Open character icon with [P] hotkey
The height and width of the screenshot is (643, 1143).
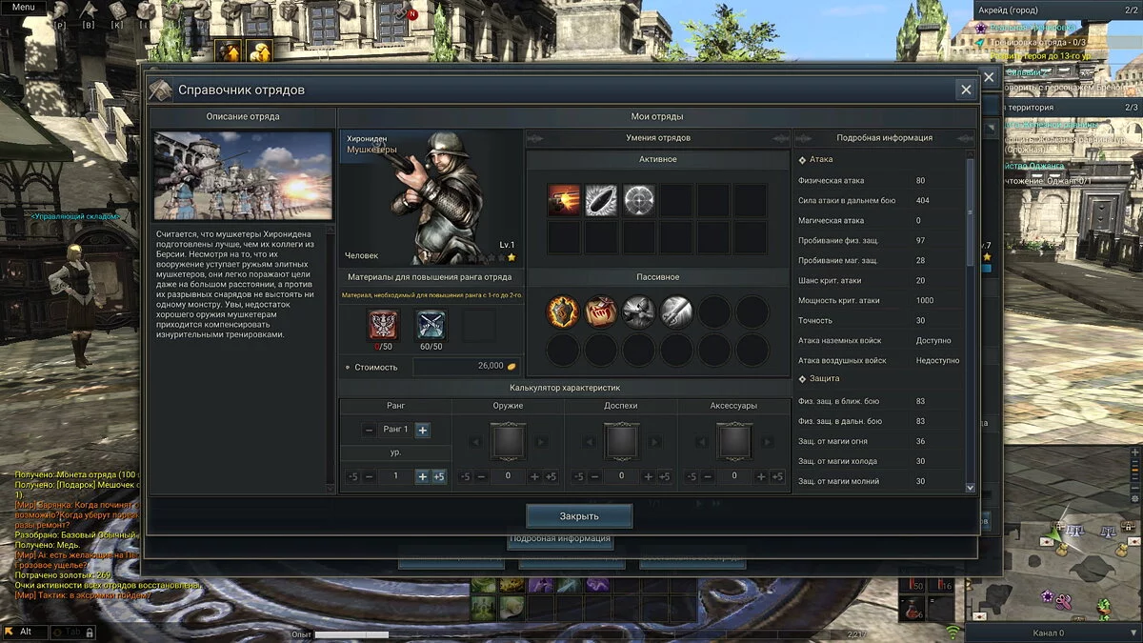coord(60,11)
